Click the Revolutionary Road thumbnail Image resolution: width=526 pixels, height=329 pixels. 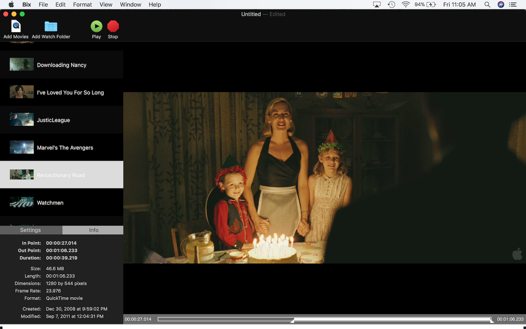[x=22, y=175]
